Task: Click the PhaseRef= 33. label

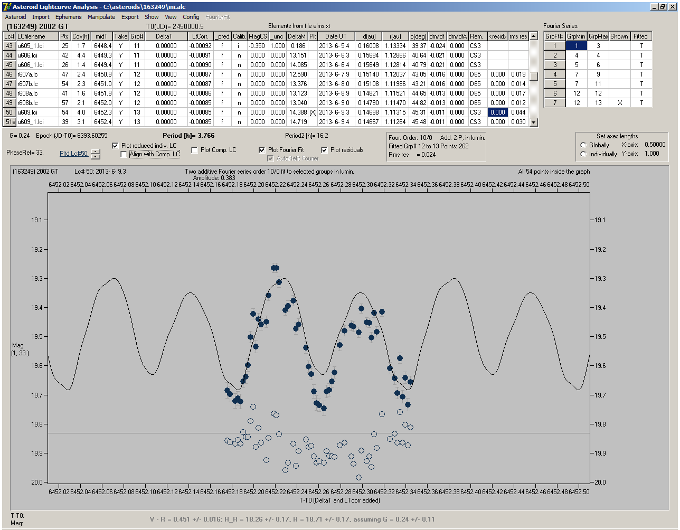Action: (25, 153)
